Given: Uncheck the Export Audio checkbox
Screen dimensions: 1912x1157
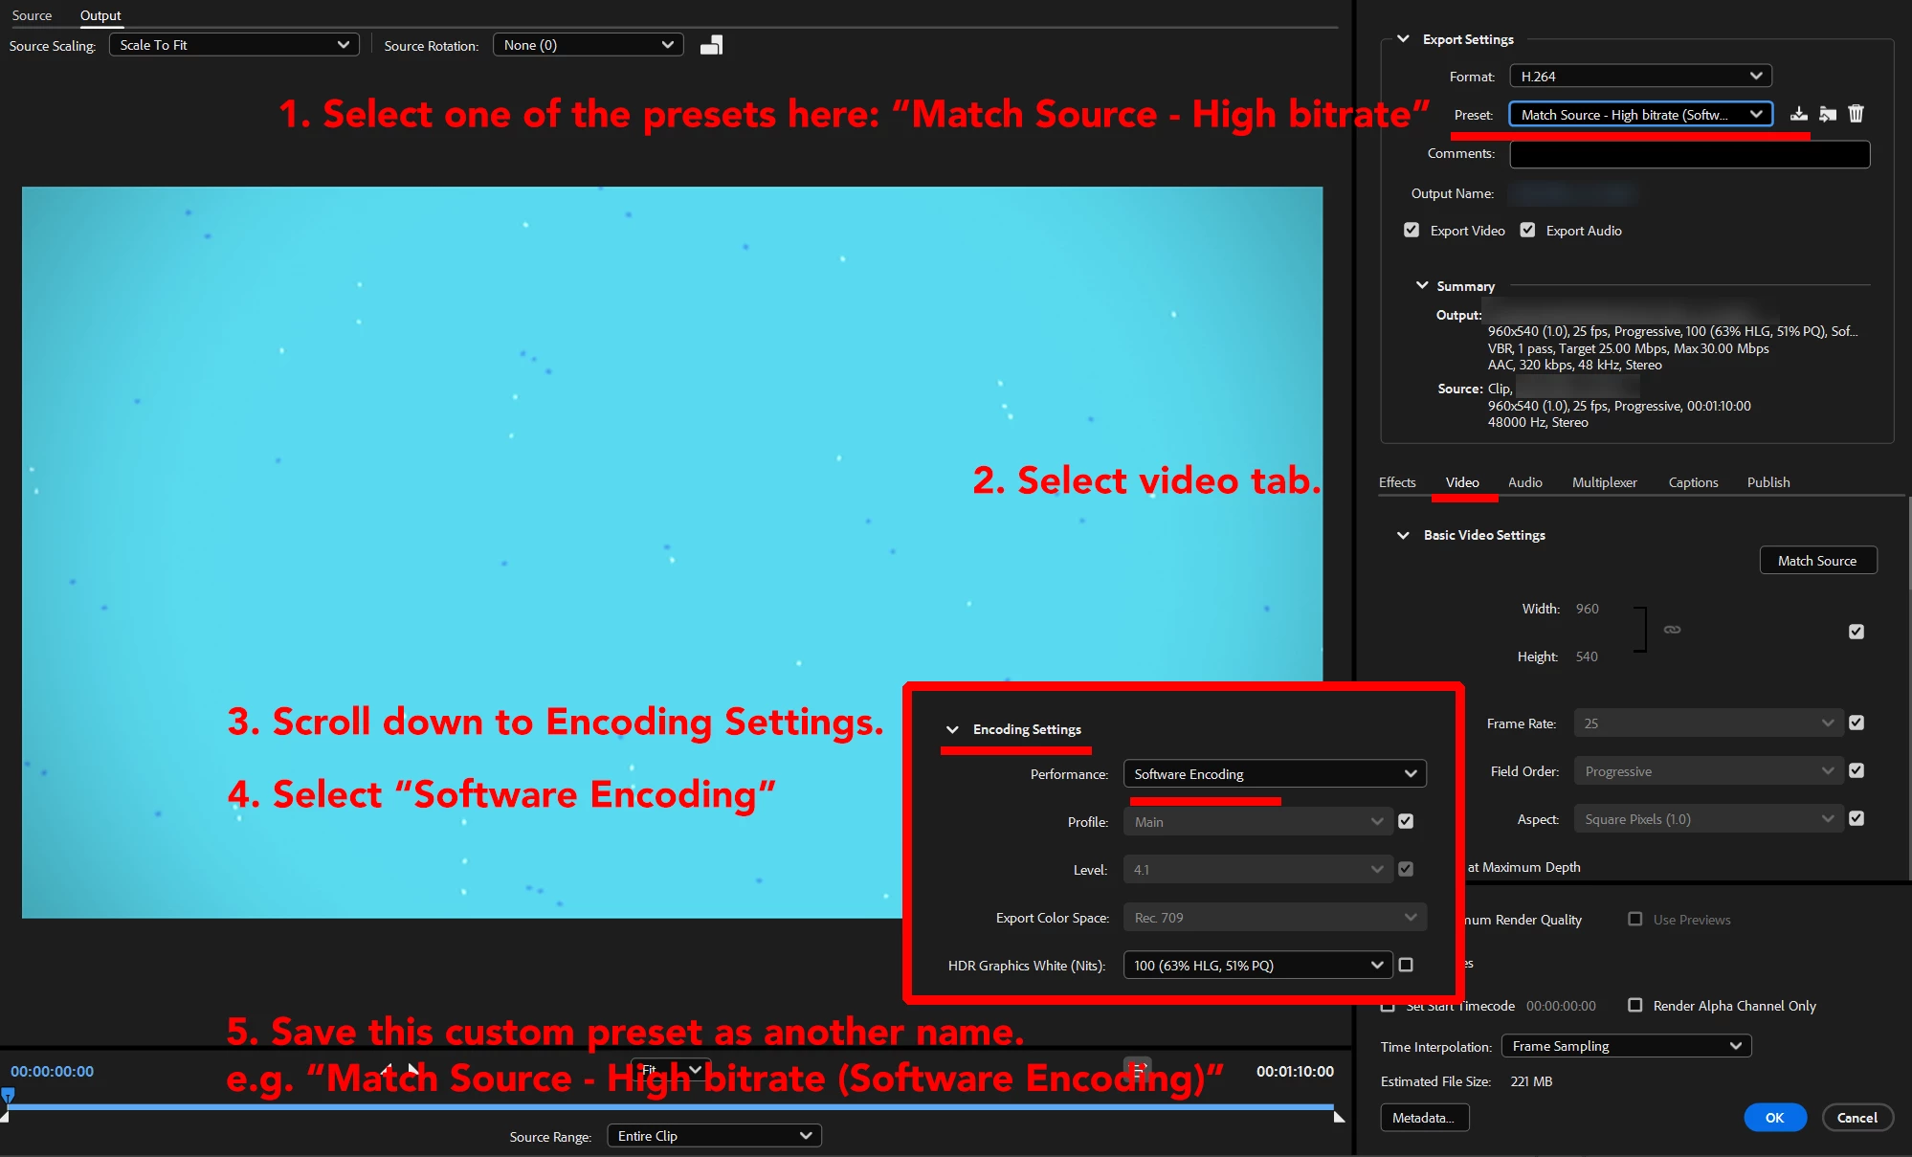Looking at the screenshot, I should pyautogui.click(x=1527, y=231).
